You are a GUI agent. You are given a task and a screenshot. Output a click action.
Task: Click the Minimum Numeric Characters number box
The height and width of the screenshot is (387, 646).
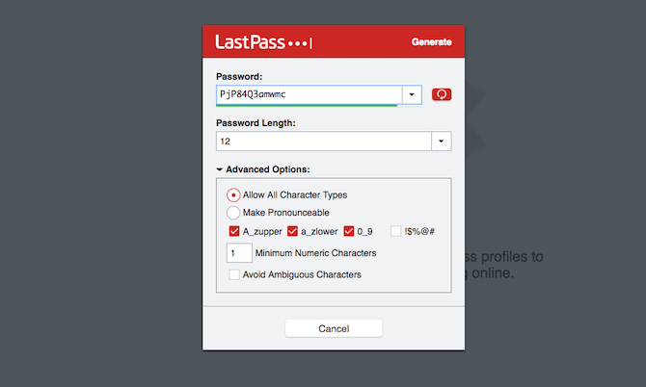click(x=239, y=253)
